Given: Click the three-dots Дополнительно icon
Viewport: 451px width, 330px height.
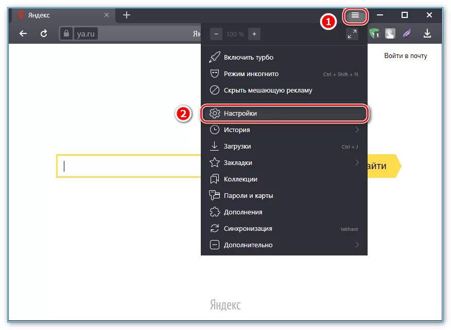Looking at the screenshot, I should coord(215,245).
